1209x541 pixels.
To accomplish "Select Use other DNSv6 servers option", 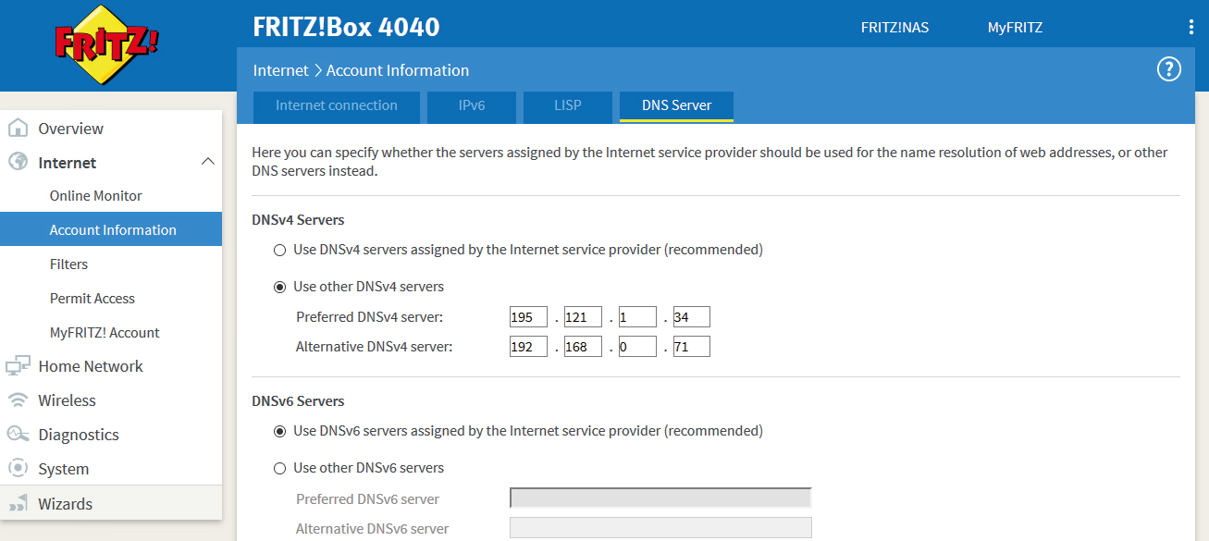I will 279,468.
